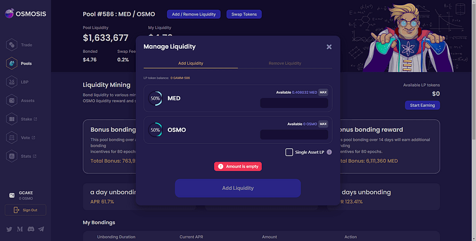This screenshot has width=476, height=241.
Task: Click the '0 GAMM-586' LP token balance
Action: pyautogui.click(x=180, y=78)
